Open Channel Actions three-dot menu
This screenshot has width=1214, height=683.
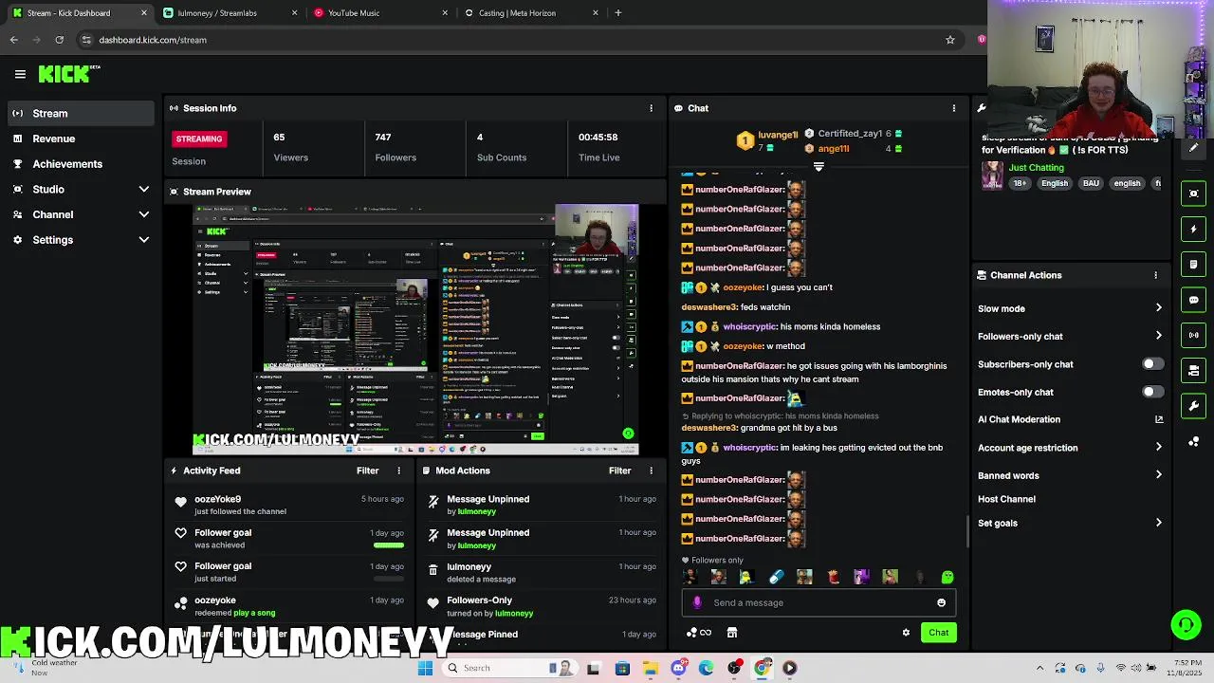coord(1155,275)
